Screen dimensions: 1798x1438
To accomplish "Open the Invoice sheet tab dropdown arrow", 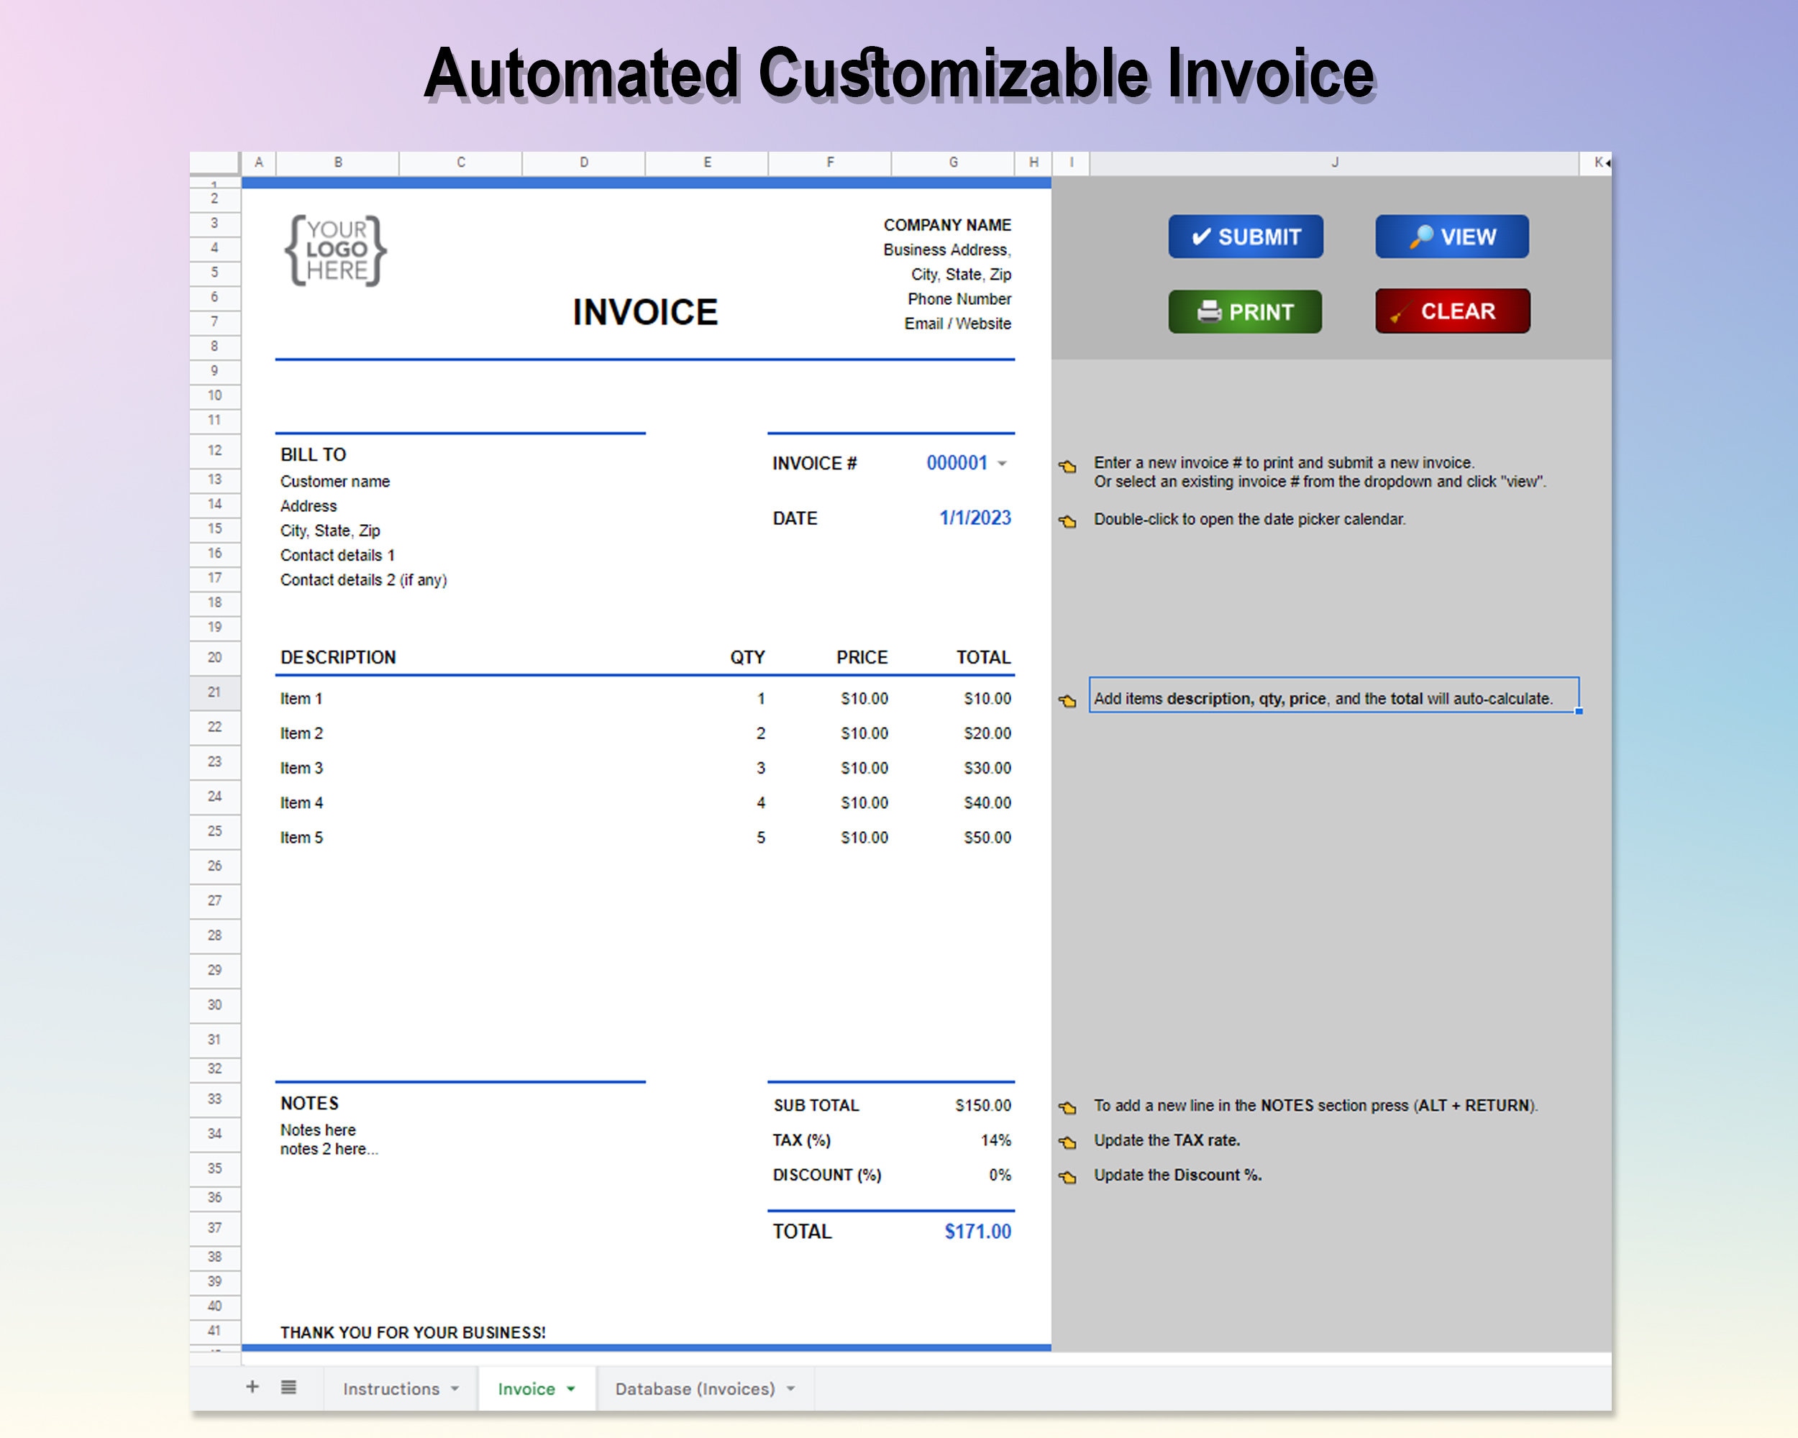I will (x=570, y=1389).
